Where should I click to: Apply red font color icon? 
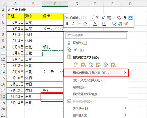[95, 24]
